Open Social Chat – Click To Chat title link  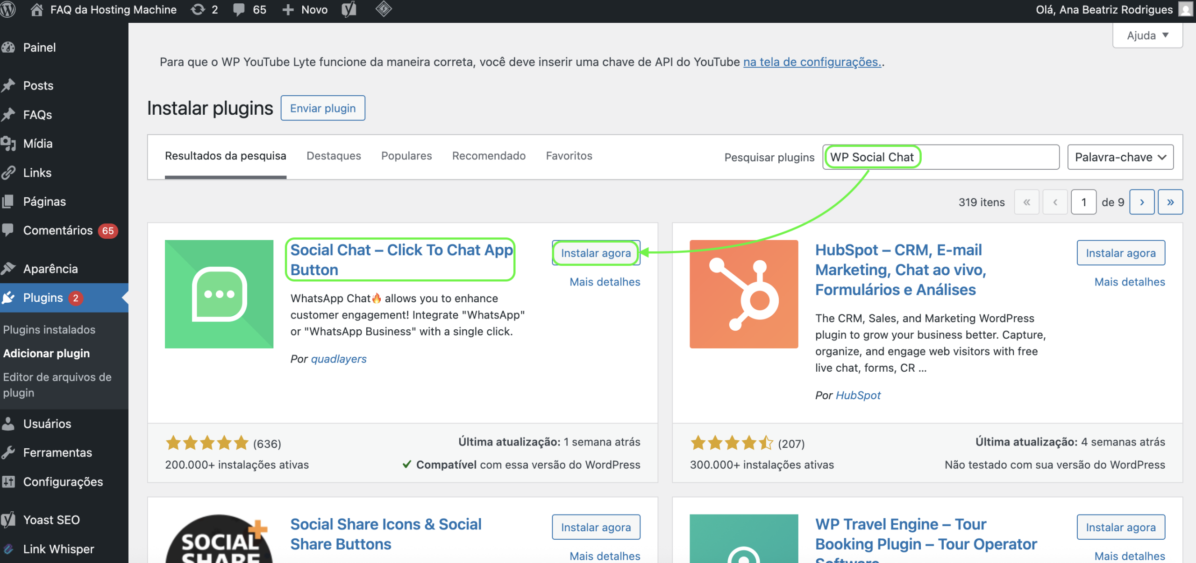coord(402,260)
